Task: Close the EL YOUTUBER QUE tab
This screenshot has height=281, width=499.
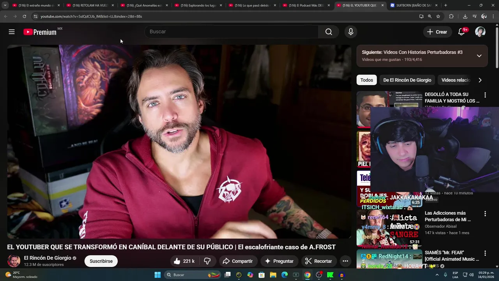Action: (382, 5)
